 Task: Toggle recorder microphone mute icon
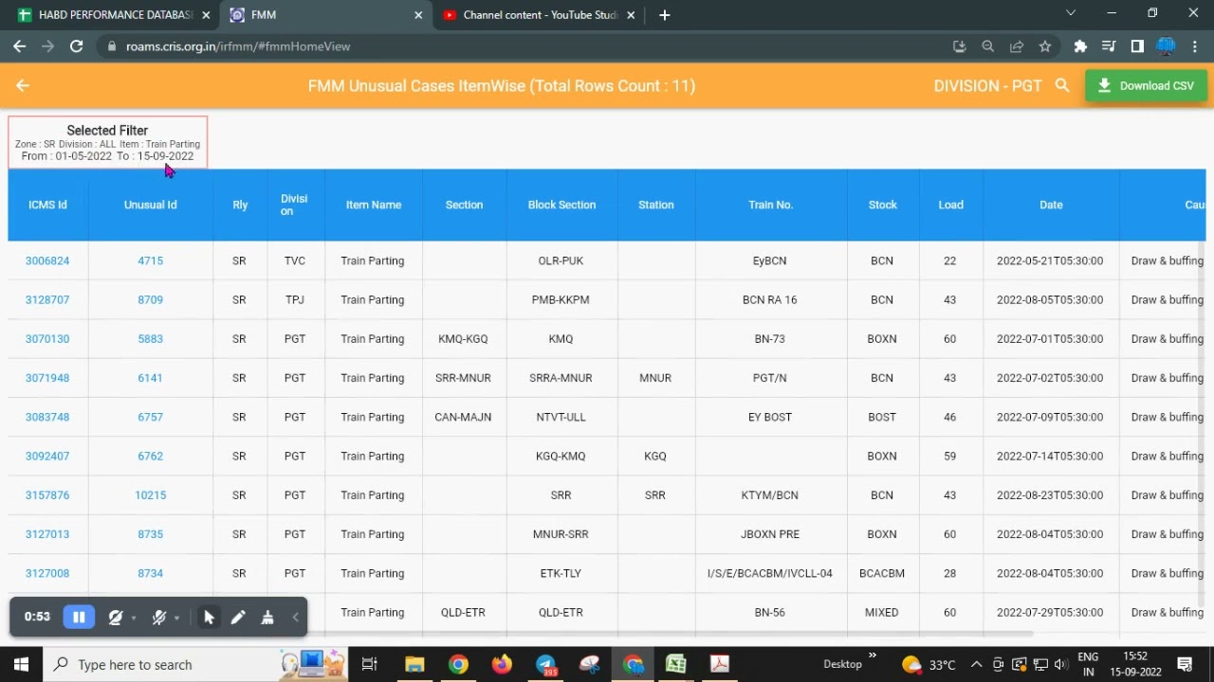click(159, 618)
